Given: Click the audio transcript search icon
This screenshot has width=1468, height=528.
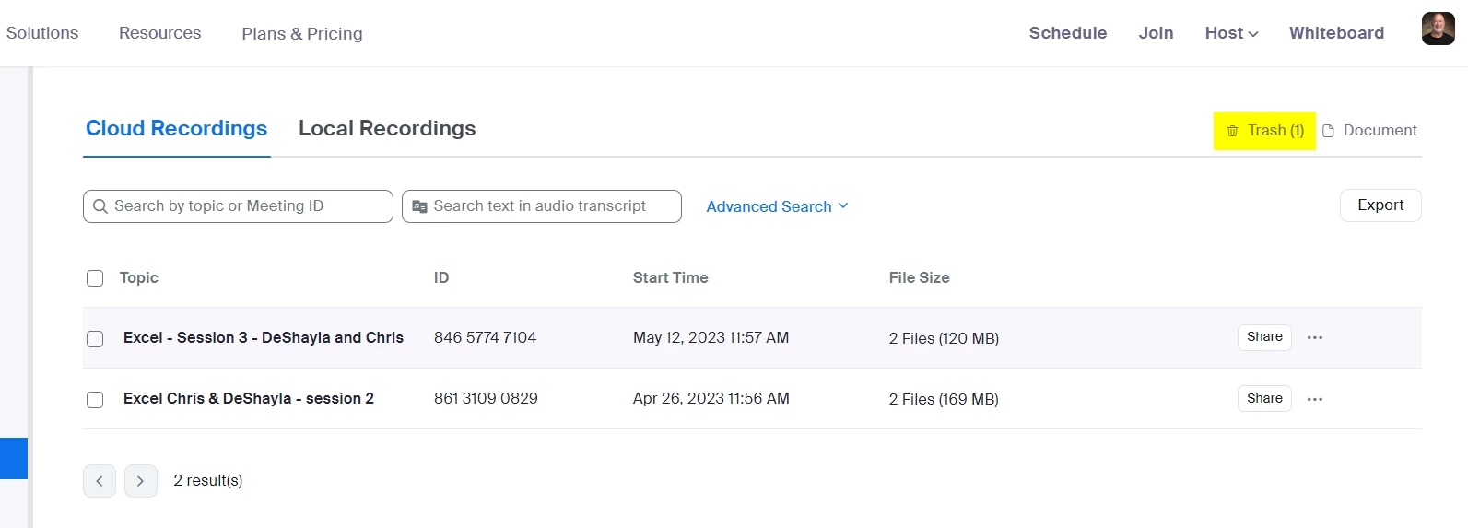Looking at the screenshot, I should pyautogui.click(x=419, y=206).
